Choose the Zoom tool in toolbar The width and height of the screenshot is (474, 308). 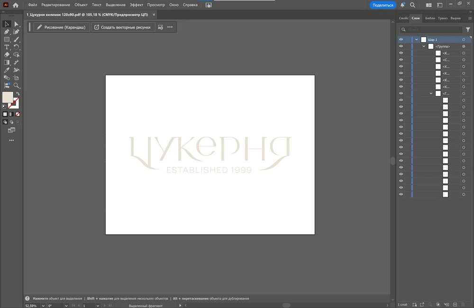pos(17,86)
